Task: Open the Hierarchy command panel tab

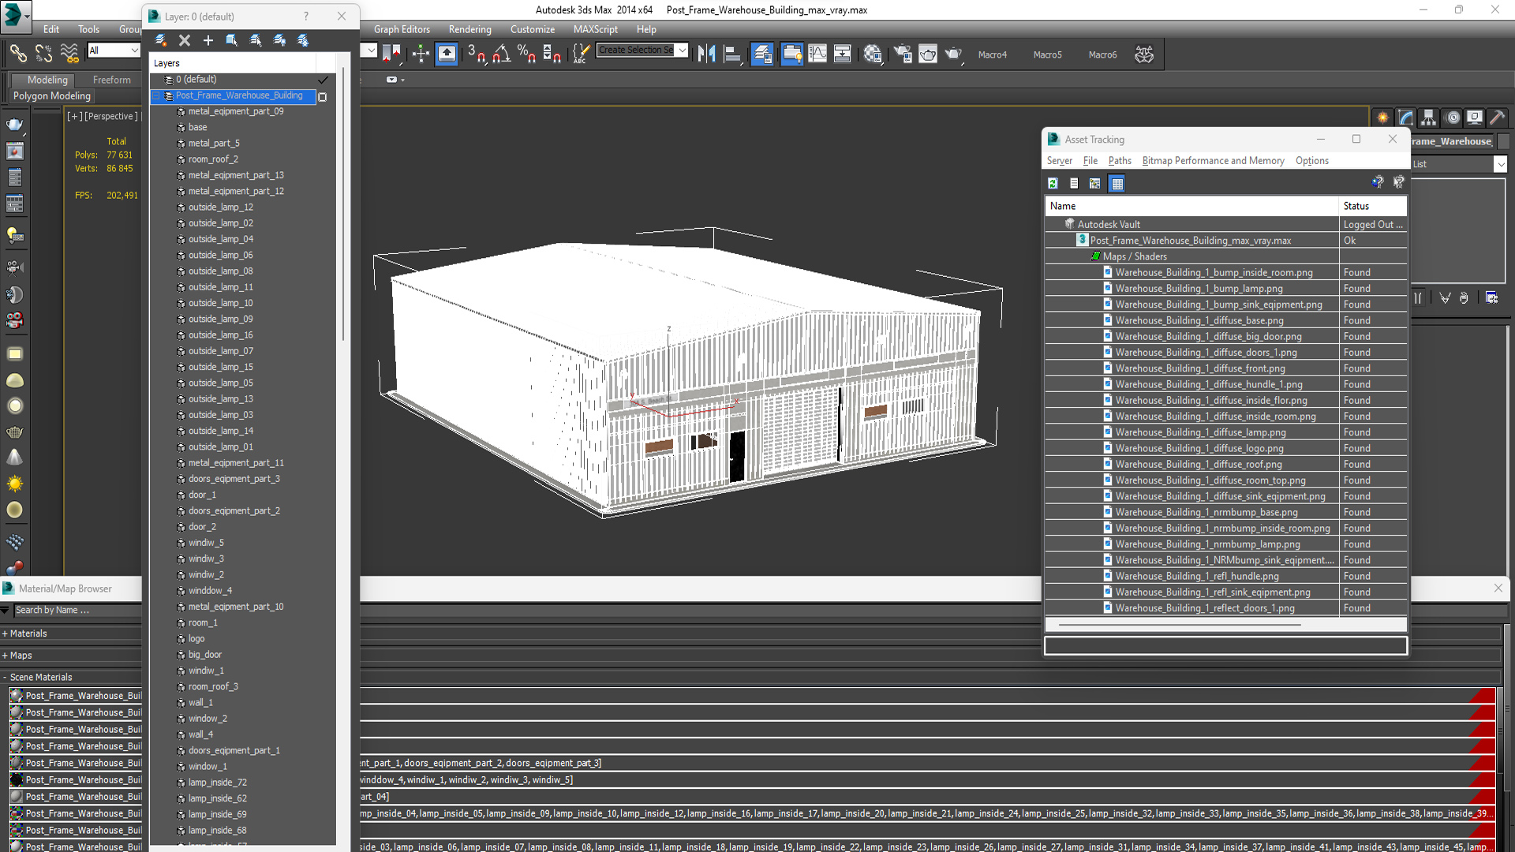Action: click(1429, 118)
